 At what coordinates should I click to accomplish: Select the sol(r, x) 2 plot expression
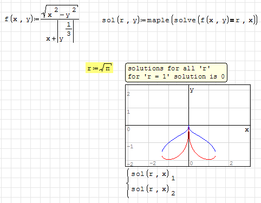(x=153, y=190)
